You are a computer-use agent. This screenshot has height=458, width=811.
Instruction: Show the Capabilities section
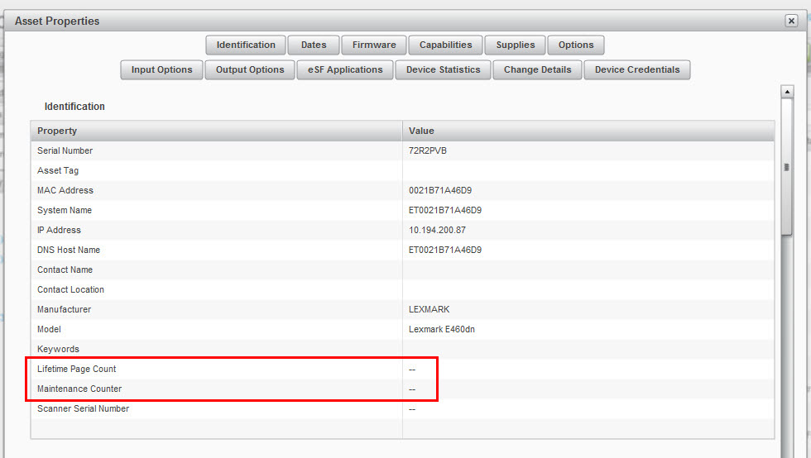point(445,45)
